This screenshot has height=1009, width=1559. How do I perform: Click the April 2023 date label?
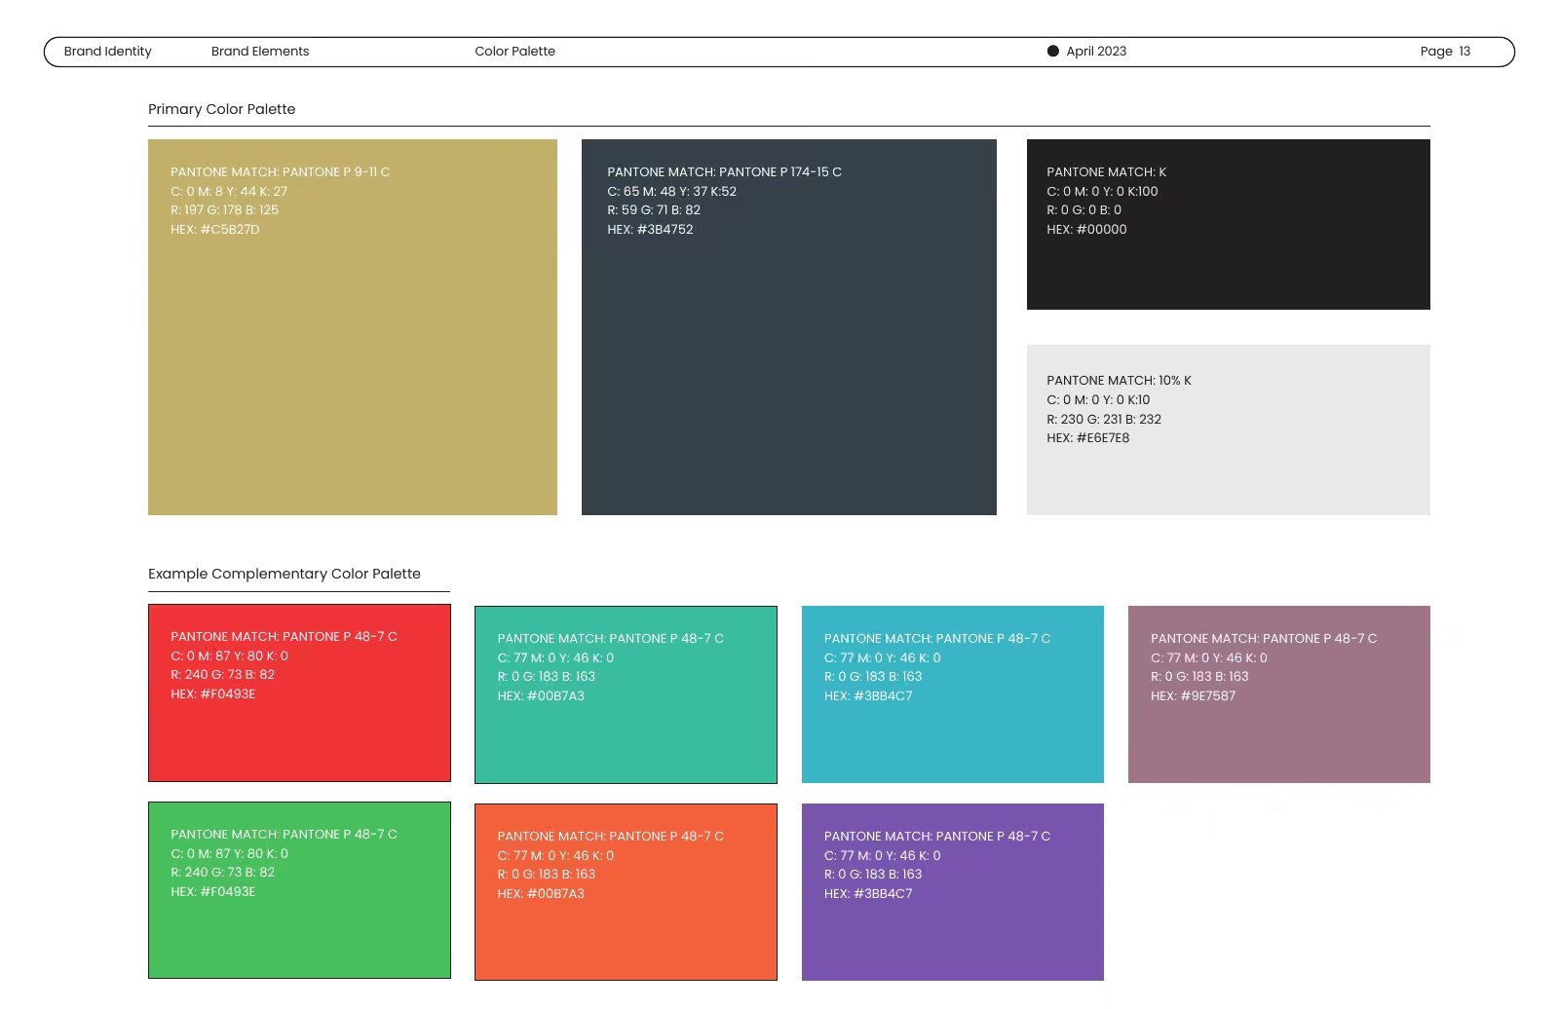click(1096, 52)
